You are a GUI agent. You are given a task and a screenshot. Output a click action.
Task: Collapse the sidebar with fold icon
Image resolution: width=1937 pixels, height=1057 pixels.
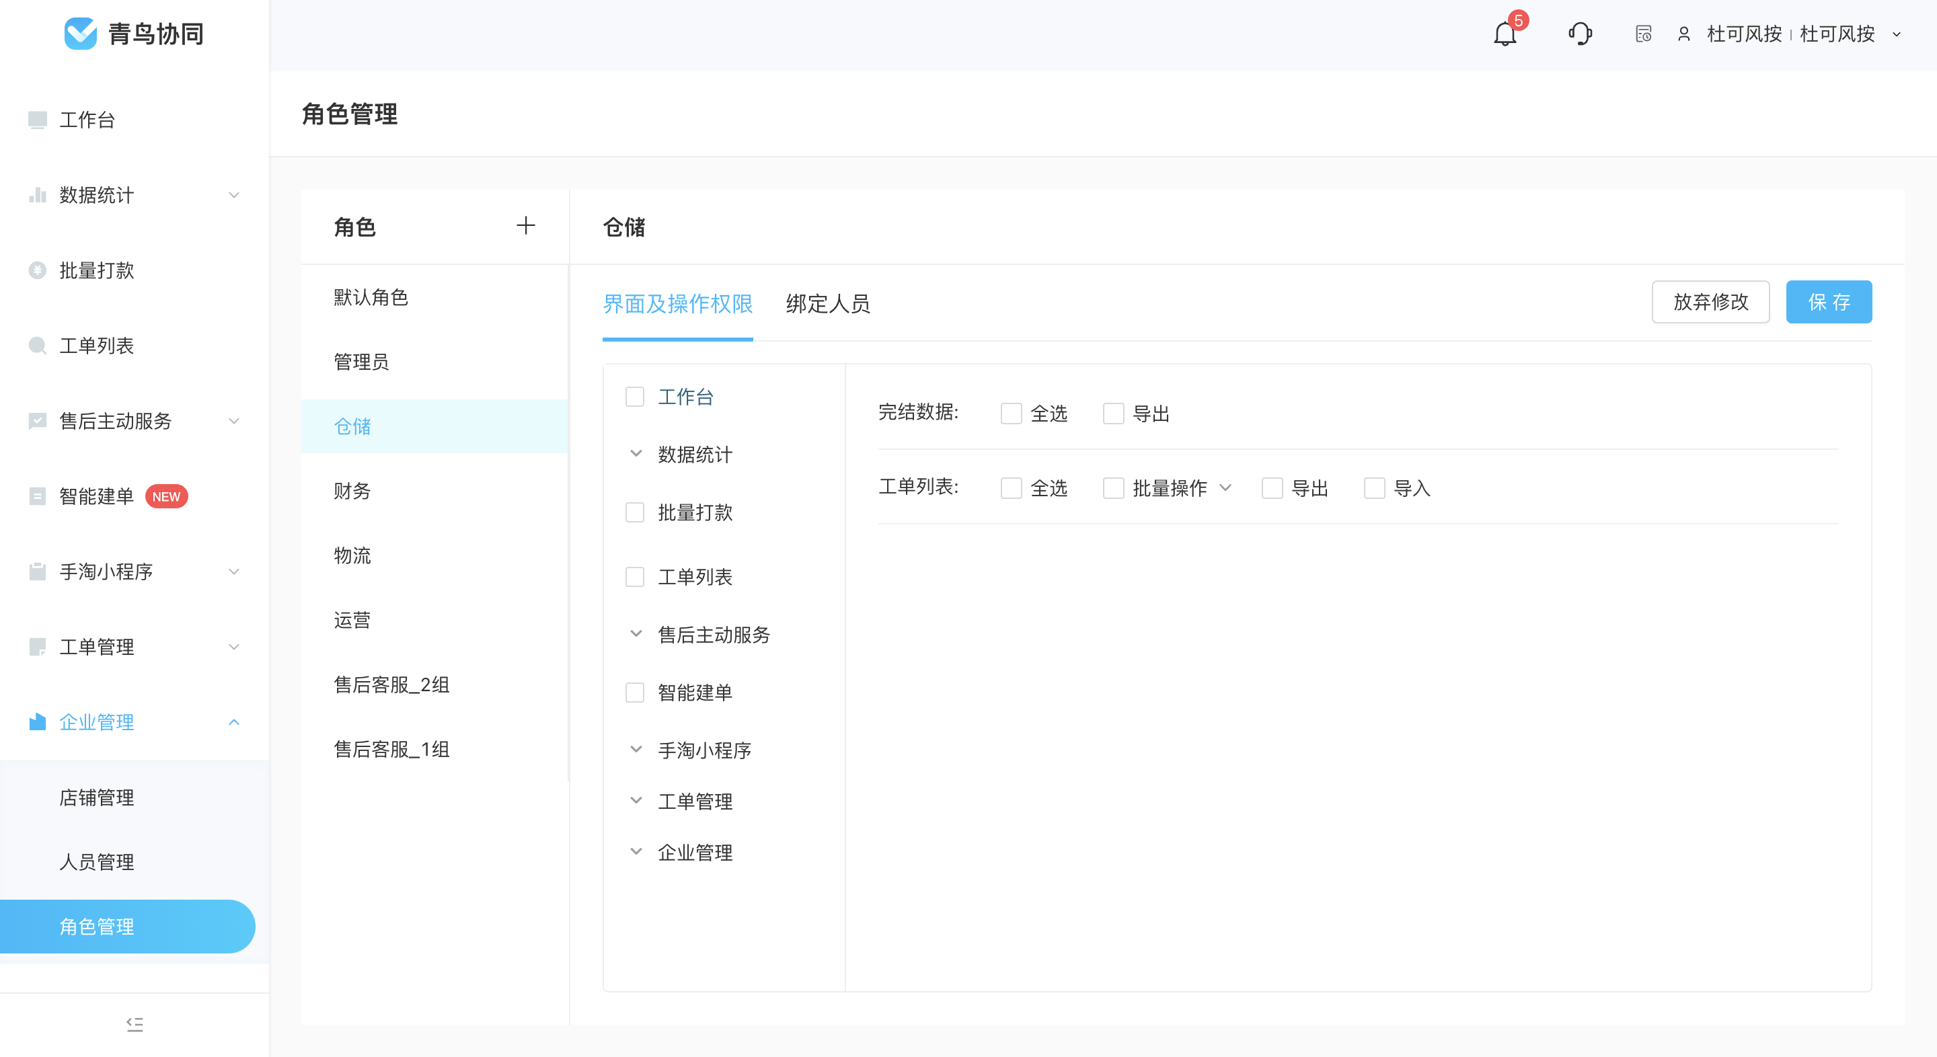tap(135, 1024)
